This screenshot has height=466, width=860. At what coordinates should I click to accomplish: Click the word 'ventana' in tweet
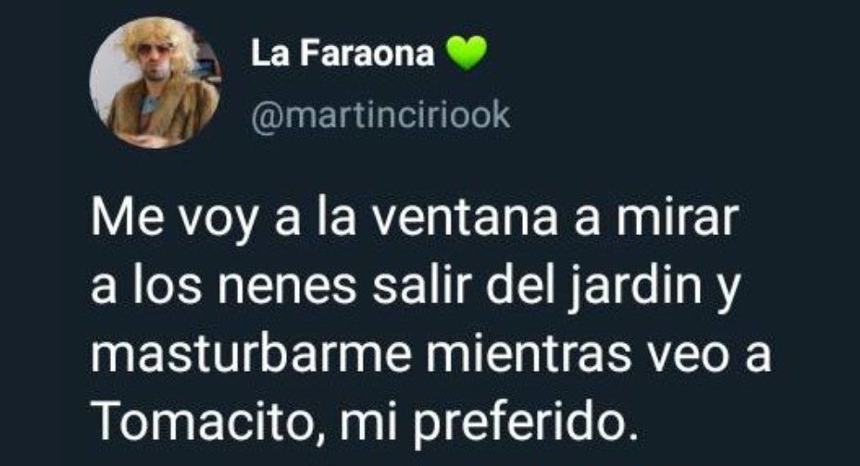click(x=464, y=217)
